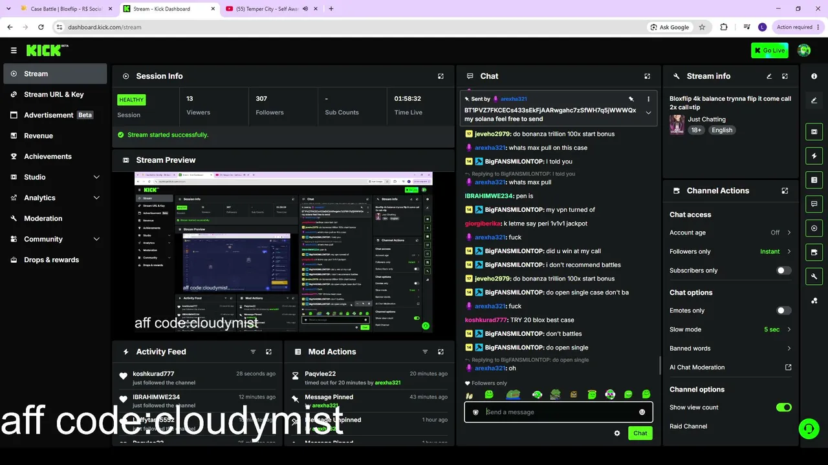The image size is (828, 465).
Task: Click the Stream Preview thumbnail
Action: point(283,253)
